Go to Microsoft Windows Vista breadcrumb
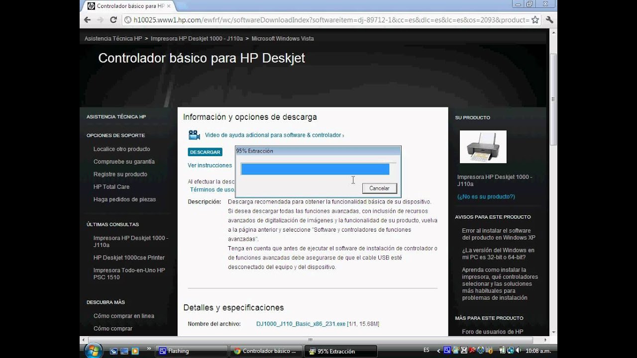 point(283,38)
